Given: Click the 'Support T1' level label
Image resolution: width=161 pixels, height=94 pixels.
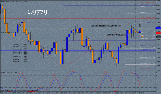Looking at the screenshot, I should pyautogui.click(x=148, y=13).
